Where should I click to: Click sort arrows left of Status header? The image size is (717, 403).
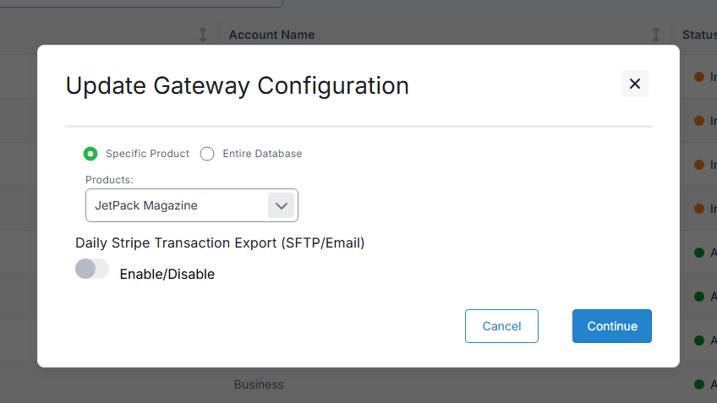tap(656, 35)
